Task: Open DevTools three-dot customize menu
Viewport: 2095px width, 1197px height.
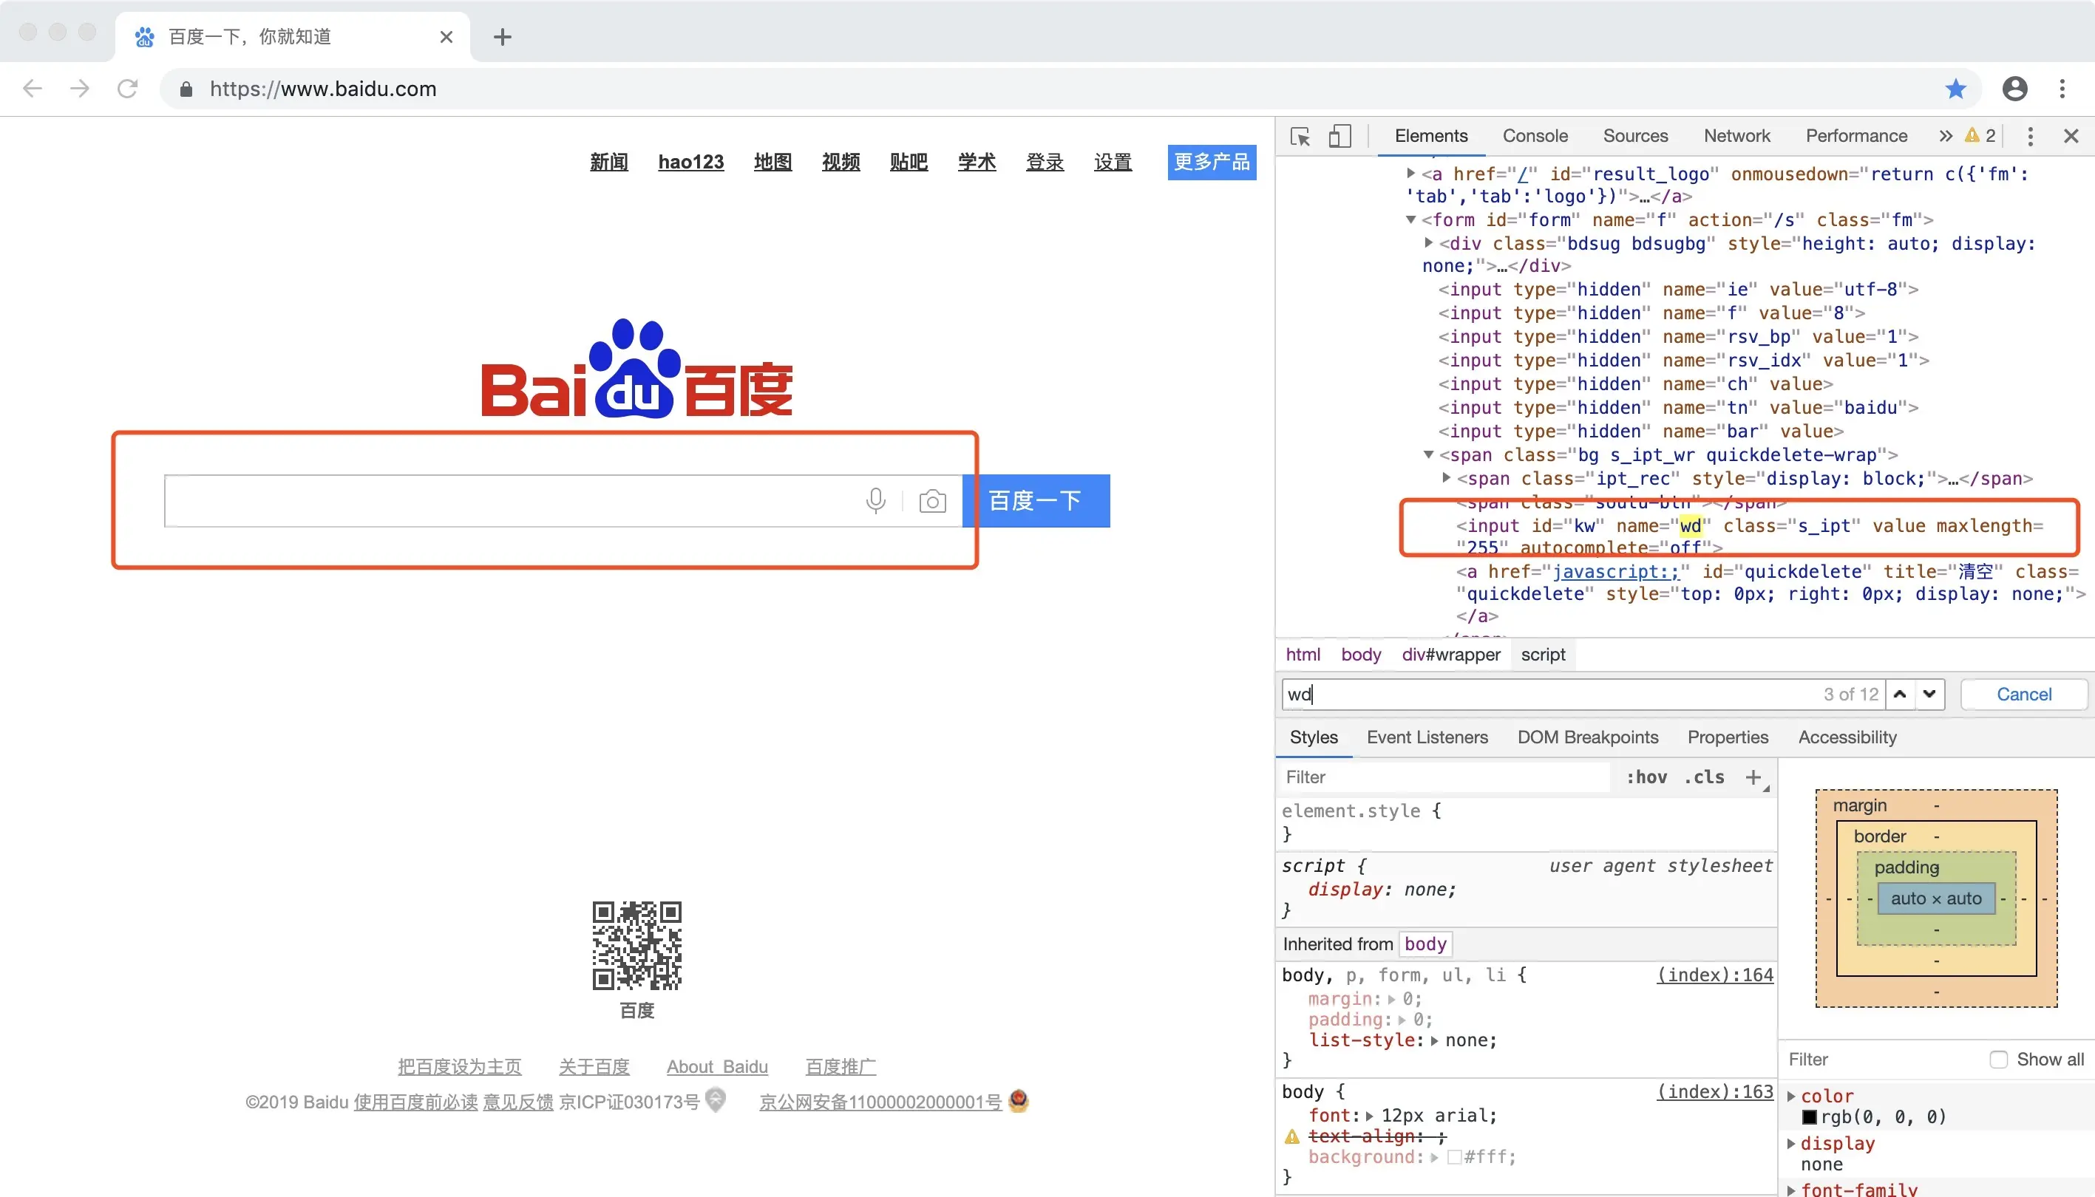Action: pyautogui.click(x=2030, y=137)
